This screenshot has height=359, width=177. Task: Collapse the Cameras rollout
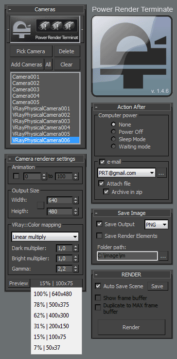[x=10, y=10]
